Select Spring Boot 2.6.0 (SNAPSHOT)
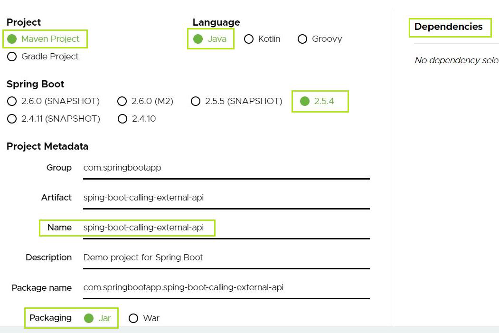Viewport: 499px width, 333px height. [12, 101]
